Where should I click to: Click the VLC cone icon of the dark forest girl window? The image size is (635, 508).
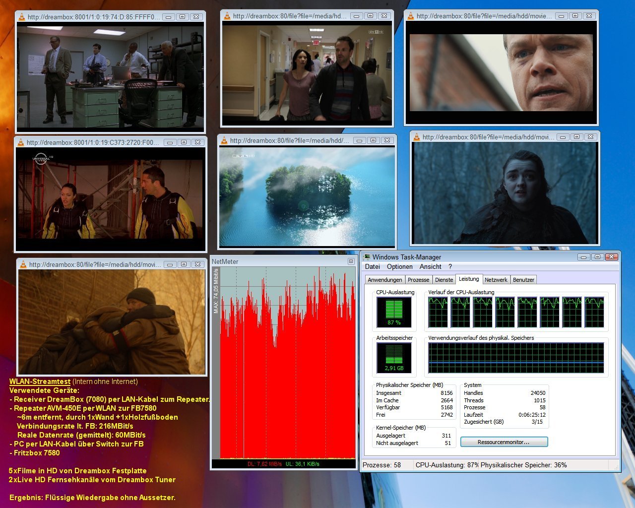pyautogui.click(x=416, y=137)
